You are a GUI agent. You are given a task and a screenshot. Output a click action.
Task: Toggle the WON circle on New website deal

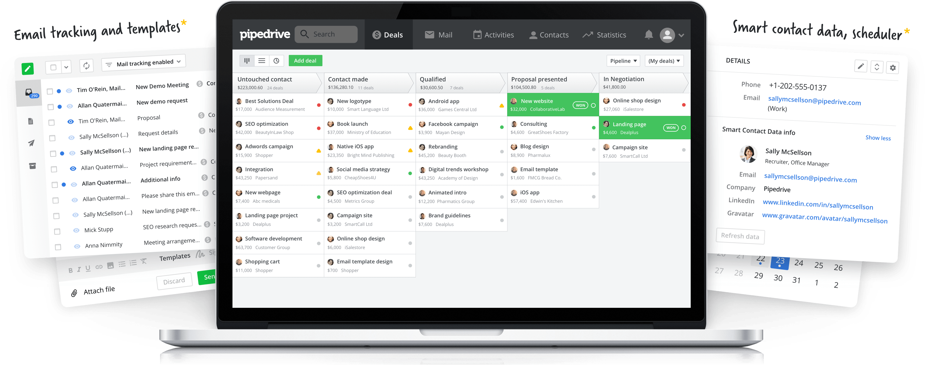click(x=593, y=105)
